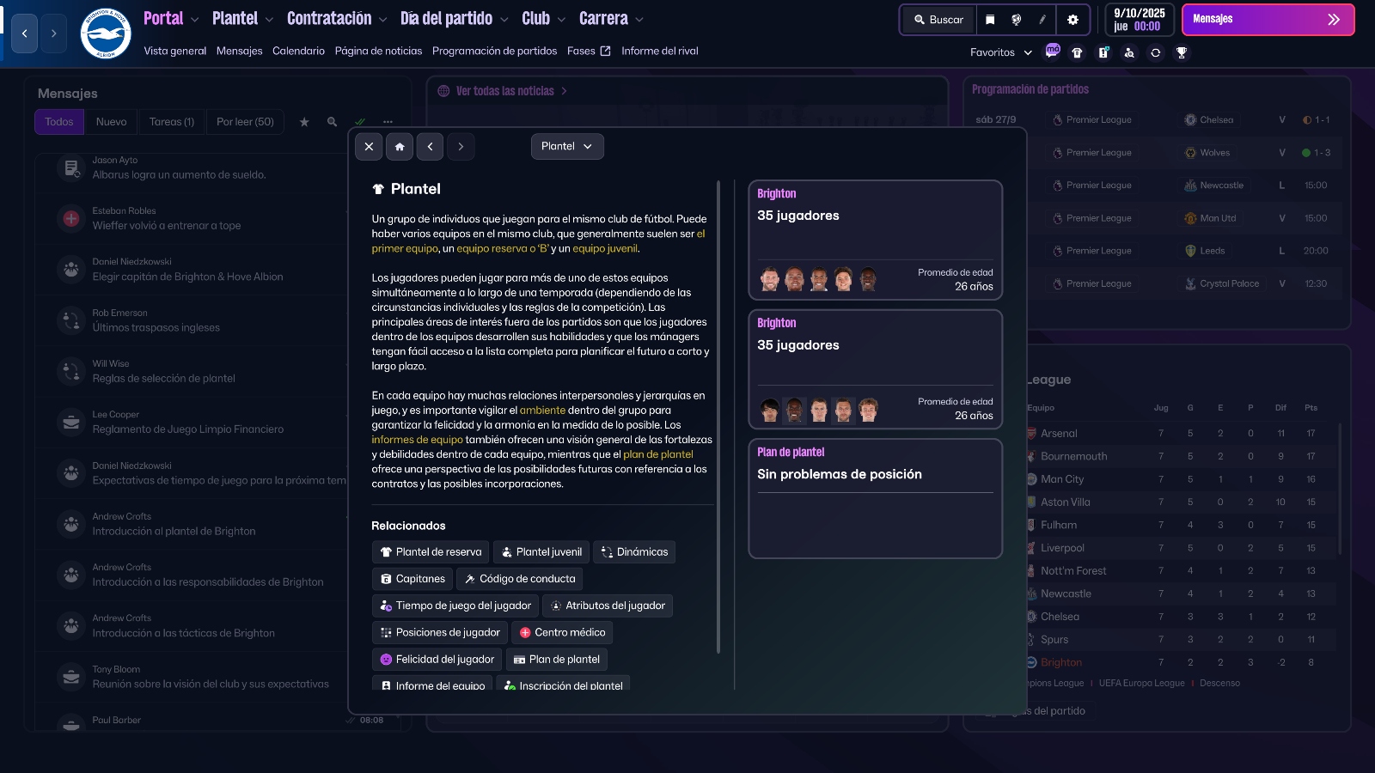The width and height of the screenshot is (1375, 773).
Task: Open the in-game pencil editing tool
Action: coord(1042,20)
